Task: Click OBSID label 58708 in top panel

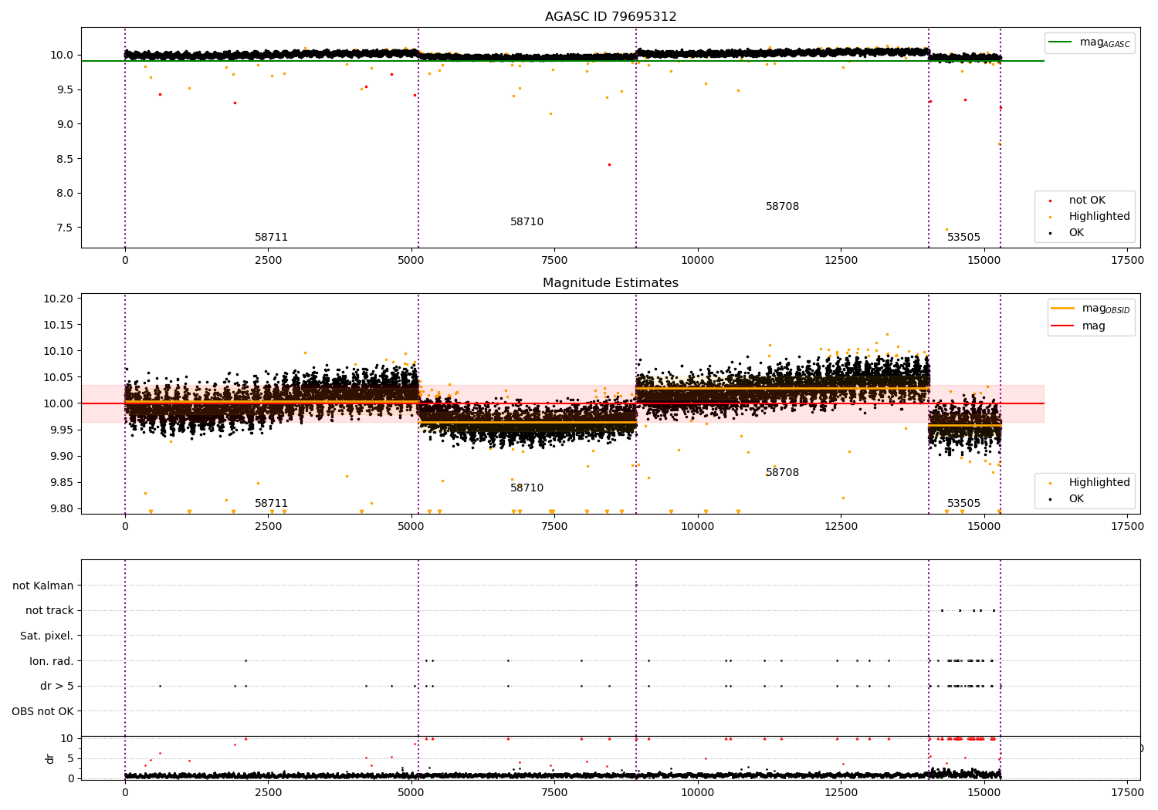Action: tap(782, 207)
